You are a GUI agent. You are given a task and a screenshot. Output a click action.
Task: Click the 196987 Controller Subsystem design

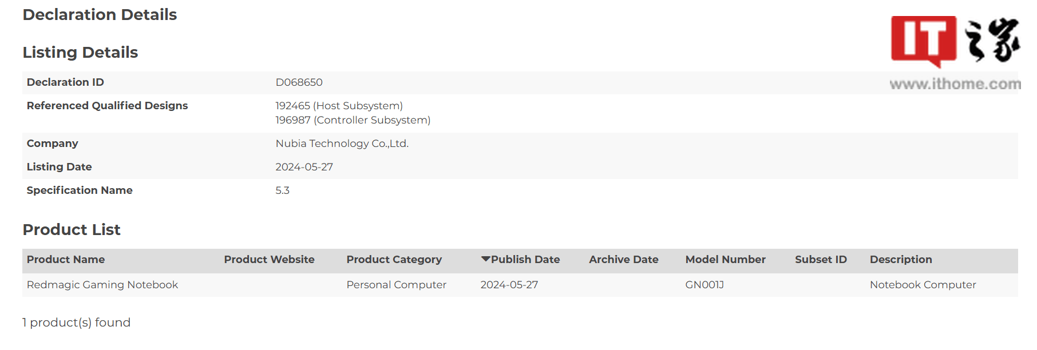[x=353, y=120]
